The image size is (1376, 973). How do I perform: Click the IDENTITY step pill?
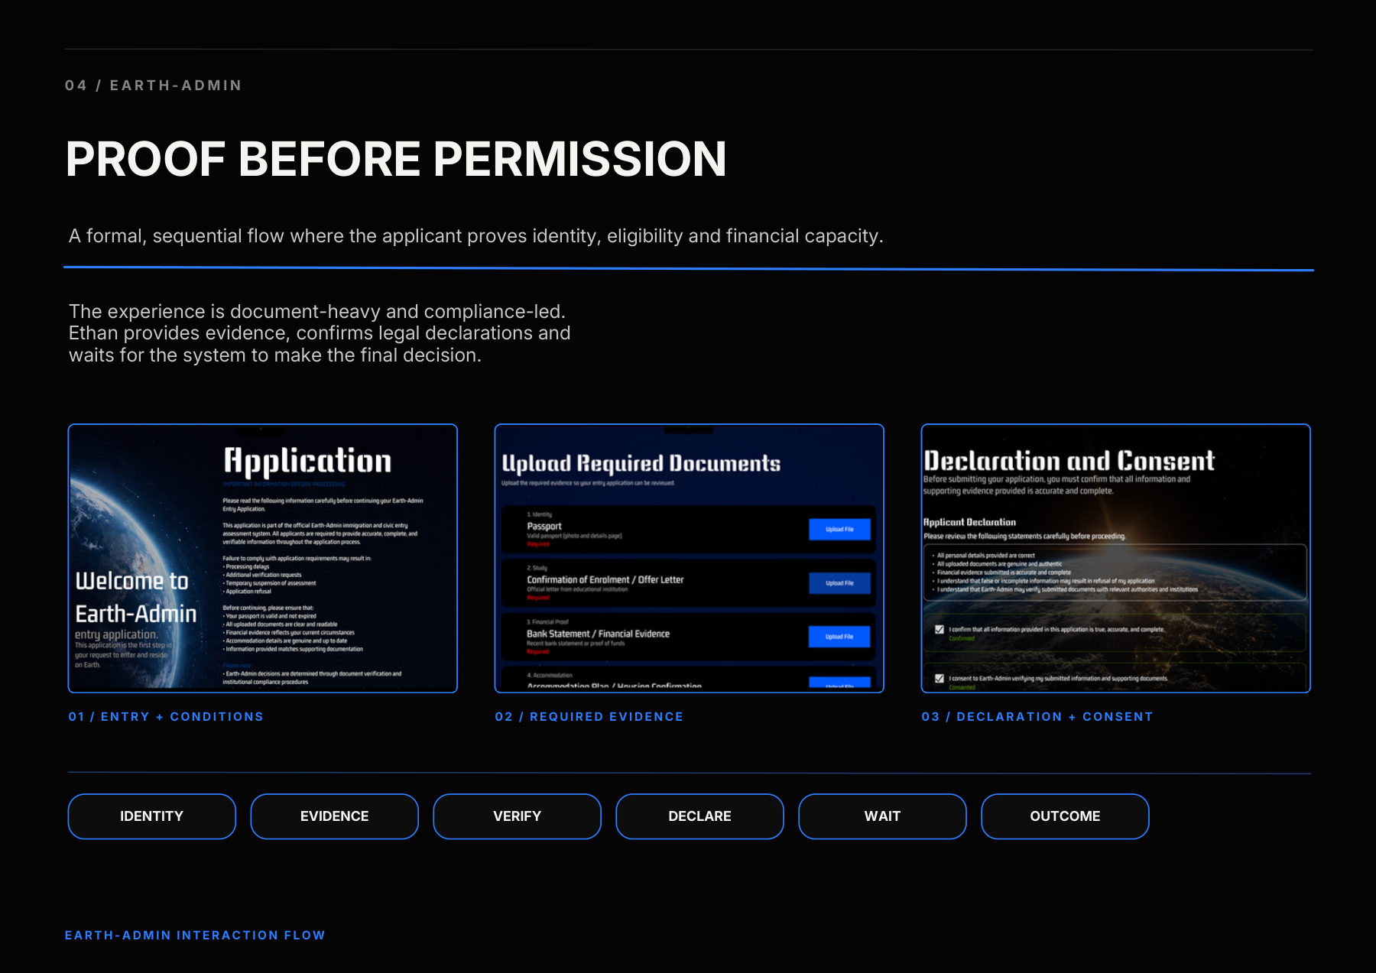[x=151, y=816]
